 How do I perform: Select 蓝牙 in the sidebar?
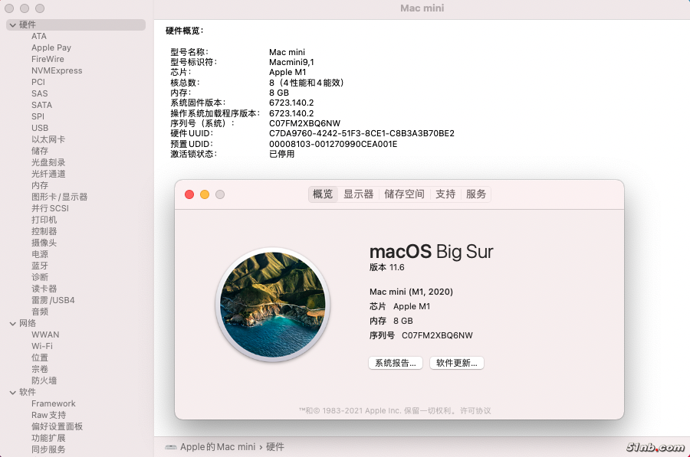pyautogui.click(x=40, y=266)
